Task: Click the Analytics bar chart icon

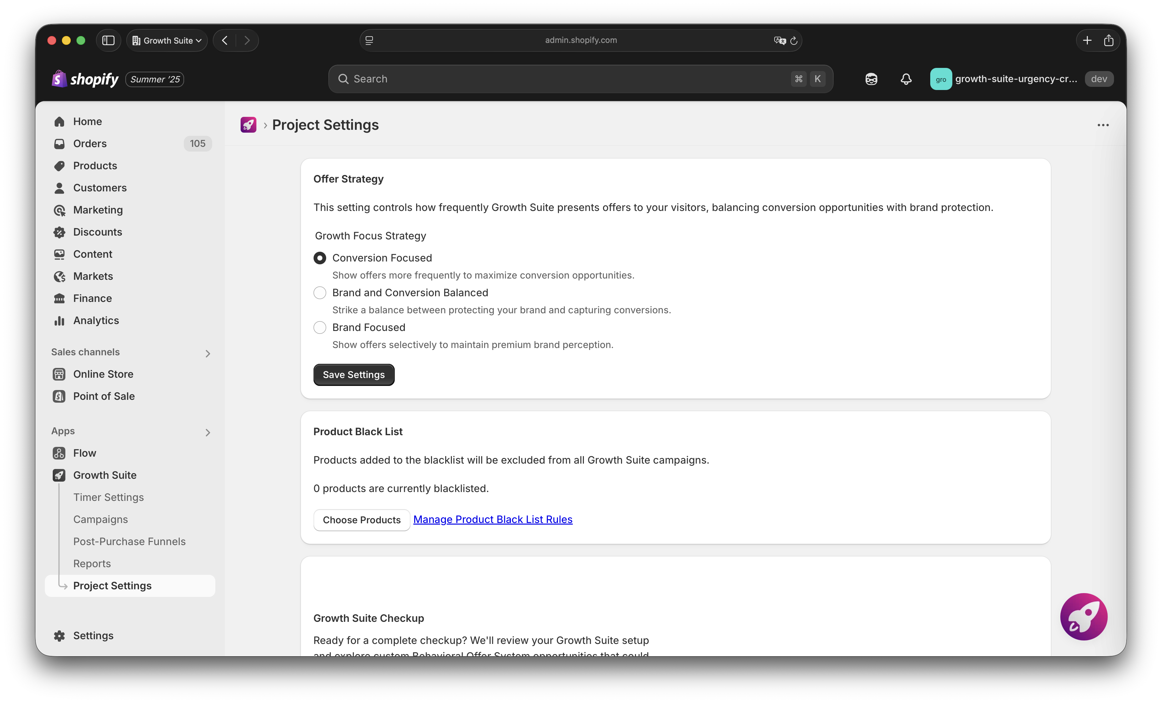Action: click(x=59, y=320)
